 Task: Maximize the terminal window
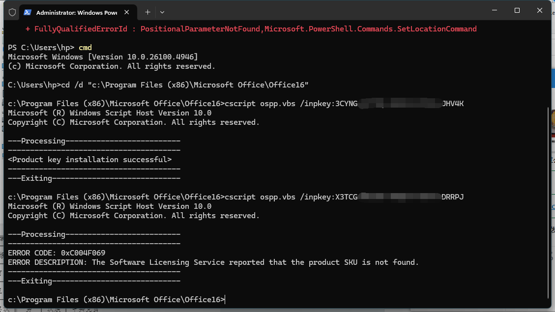(517, 10)
